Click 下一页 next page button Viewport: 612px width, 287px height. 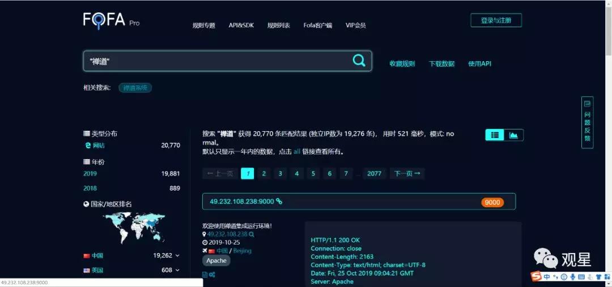pos(407,174)
